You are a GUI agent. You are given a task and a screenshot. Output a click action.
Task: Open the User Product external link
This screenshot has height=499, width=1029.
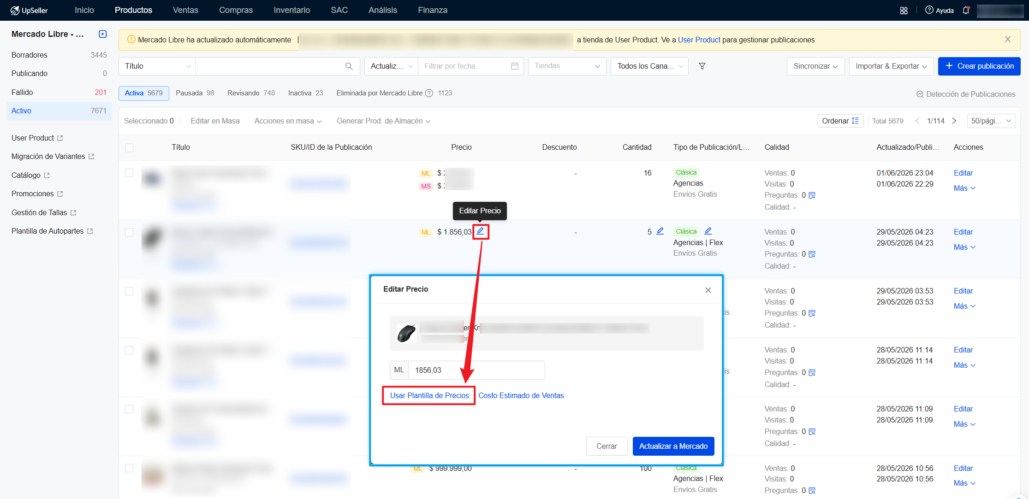coord(37,138)
